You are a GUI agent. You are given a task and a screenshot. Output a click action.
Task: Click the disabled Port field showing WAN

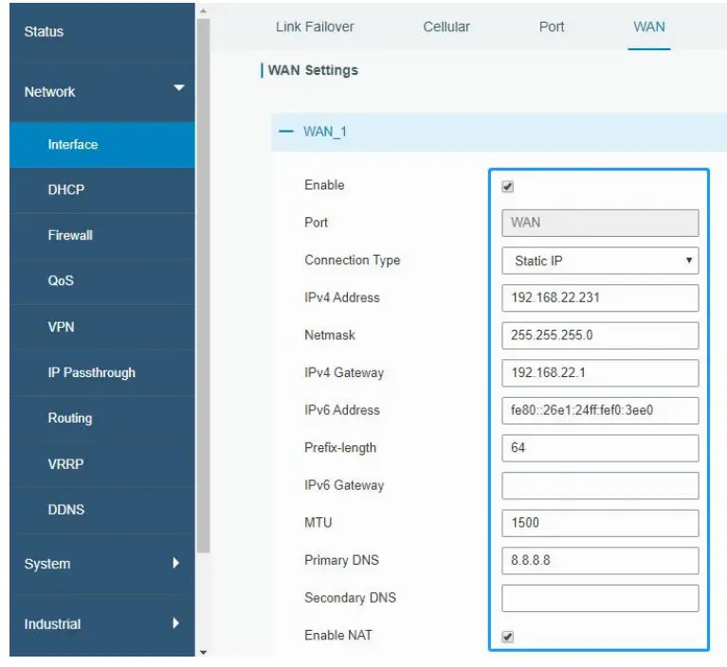(600, 223)
